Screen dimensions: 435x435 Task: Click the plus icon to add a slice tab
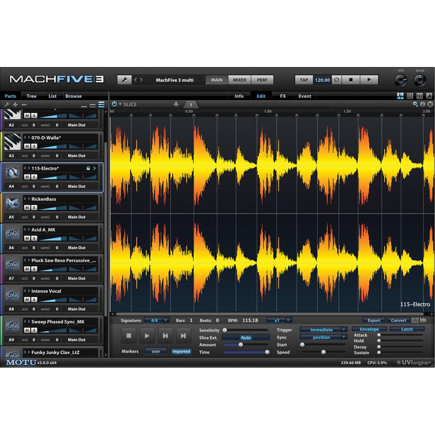point(176,104)
